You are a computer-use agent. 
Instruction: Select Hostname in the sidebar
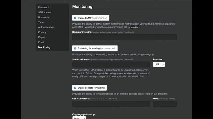44,17
